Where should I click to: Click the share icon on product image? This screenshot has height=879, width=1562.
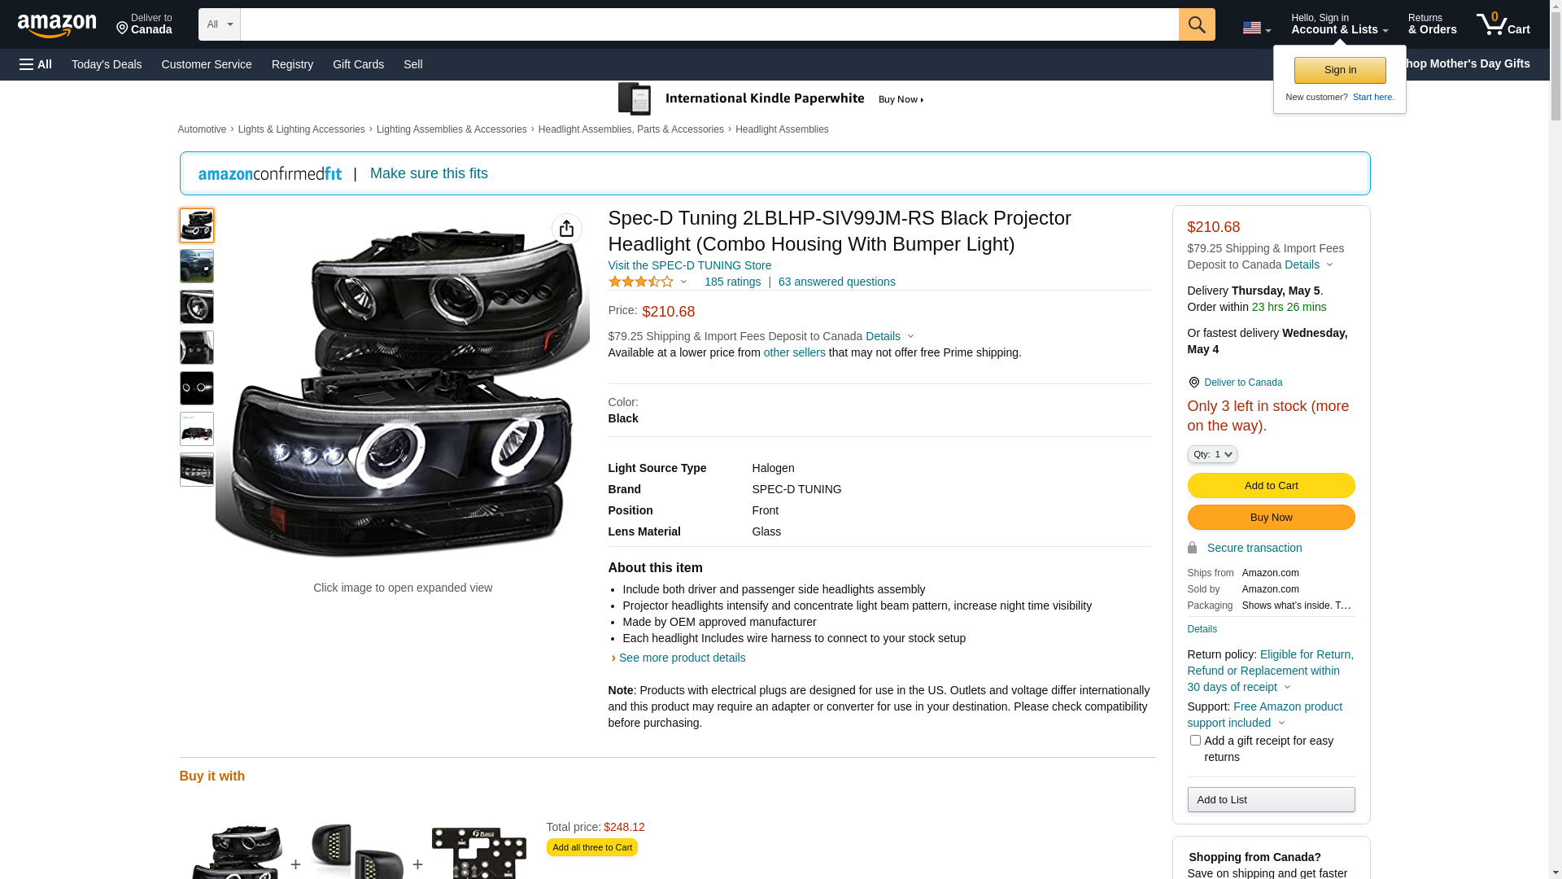566,229
